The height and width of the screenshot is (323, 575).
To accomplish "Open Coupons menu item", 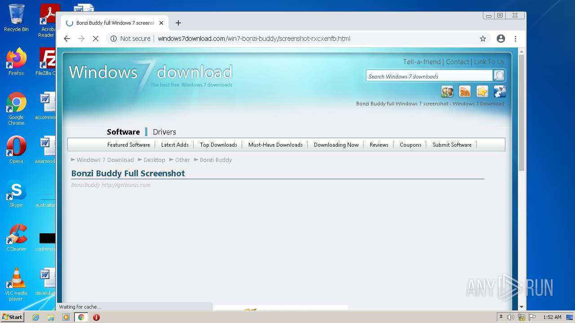I will 411,145.
